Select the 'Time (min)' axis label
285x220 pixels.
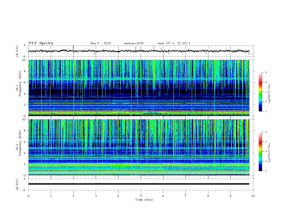click(x=144, y=200)
